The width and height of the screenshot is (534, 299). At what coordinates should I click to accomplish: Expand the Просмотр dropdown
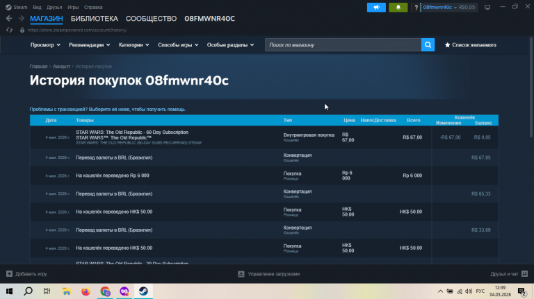[45, 45]
